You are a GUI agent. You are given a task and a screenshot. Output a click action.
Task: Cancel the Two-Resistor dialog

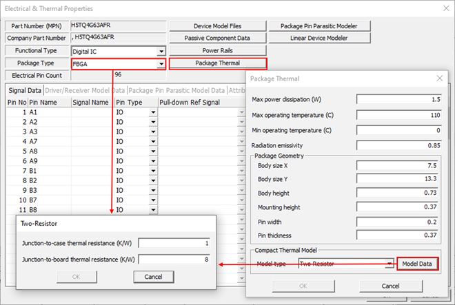(x=153, y=277)
